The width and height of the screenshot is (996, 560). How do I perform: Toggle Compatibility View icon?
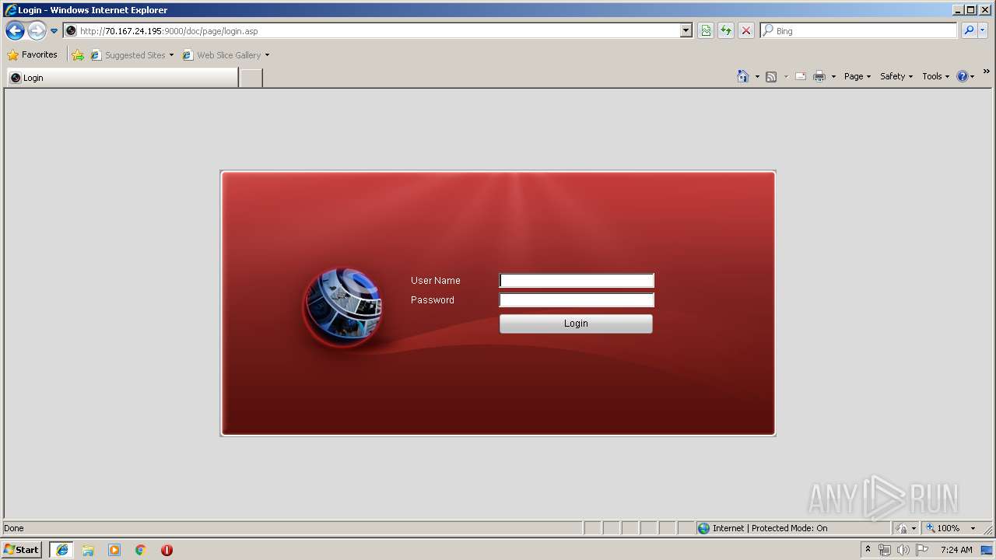click(x=706, y=31)
